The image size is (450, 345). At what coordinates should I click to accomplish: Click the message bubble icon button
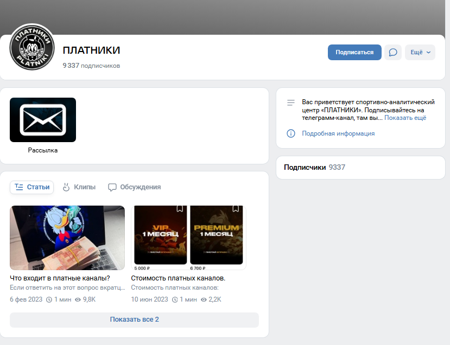point(393,53)
